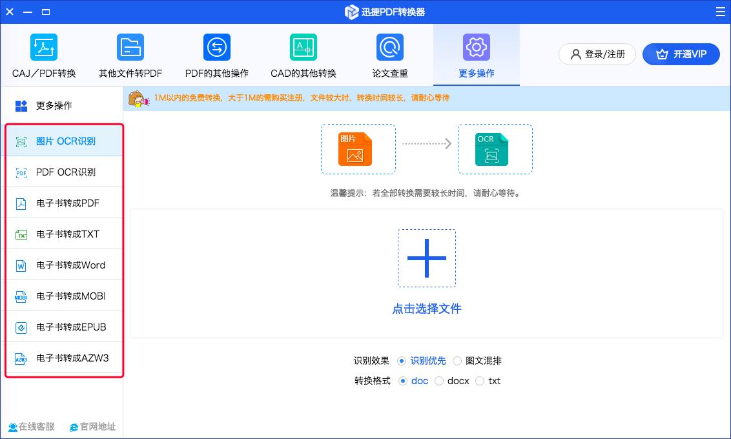The image size is (731, 439).
Task: Open PDF的其他操作 toolbar icon
Action: tap(216, 48)
